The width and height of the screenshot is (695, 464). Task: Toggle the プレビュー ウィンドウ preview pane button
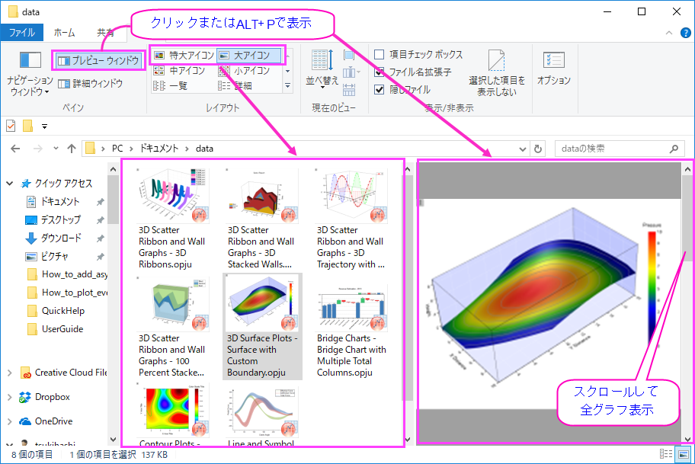(x=98, y=60)
